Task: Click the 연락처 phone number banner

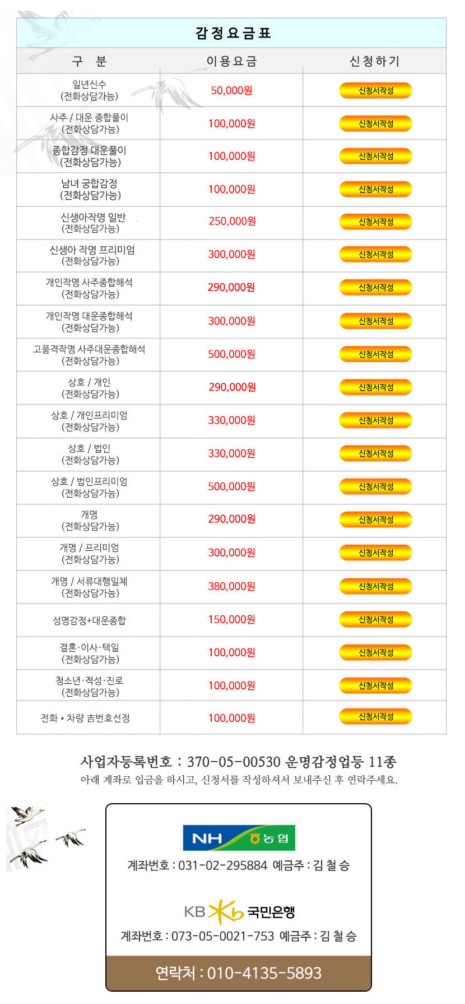Action: click(239, 973)
